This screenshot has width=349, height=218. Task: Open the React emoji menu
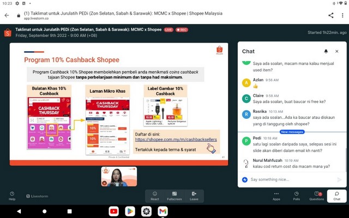[155, 196]
